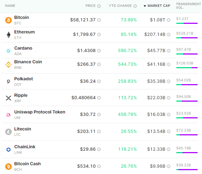The image size is (202, 174).
Task: Click the Binance Coin logo icon
Action: click(8, 65)
